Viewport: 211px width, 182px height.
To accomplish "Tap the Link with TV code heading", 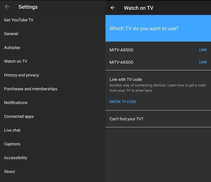I will [x=126, y=80].
